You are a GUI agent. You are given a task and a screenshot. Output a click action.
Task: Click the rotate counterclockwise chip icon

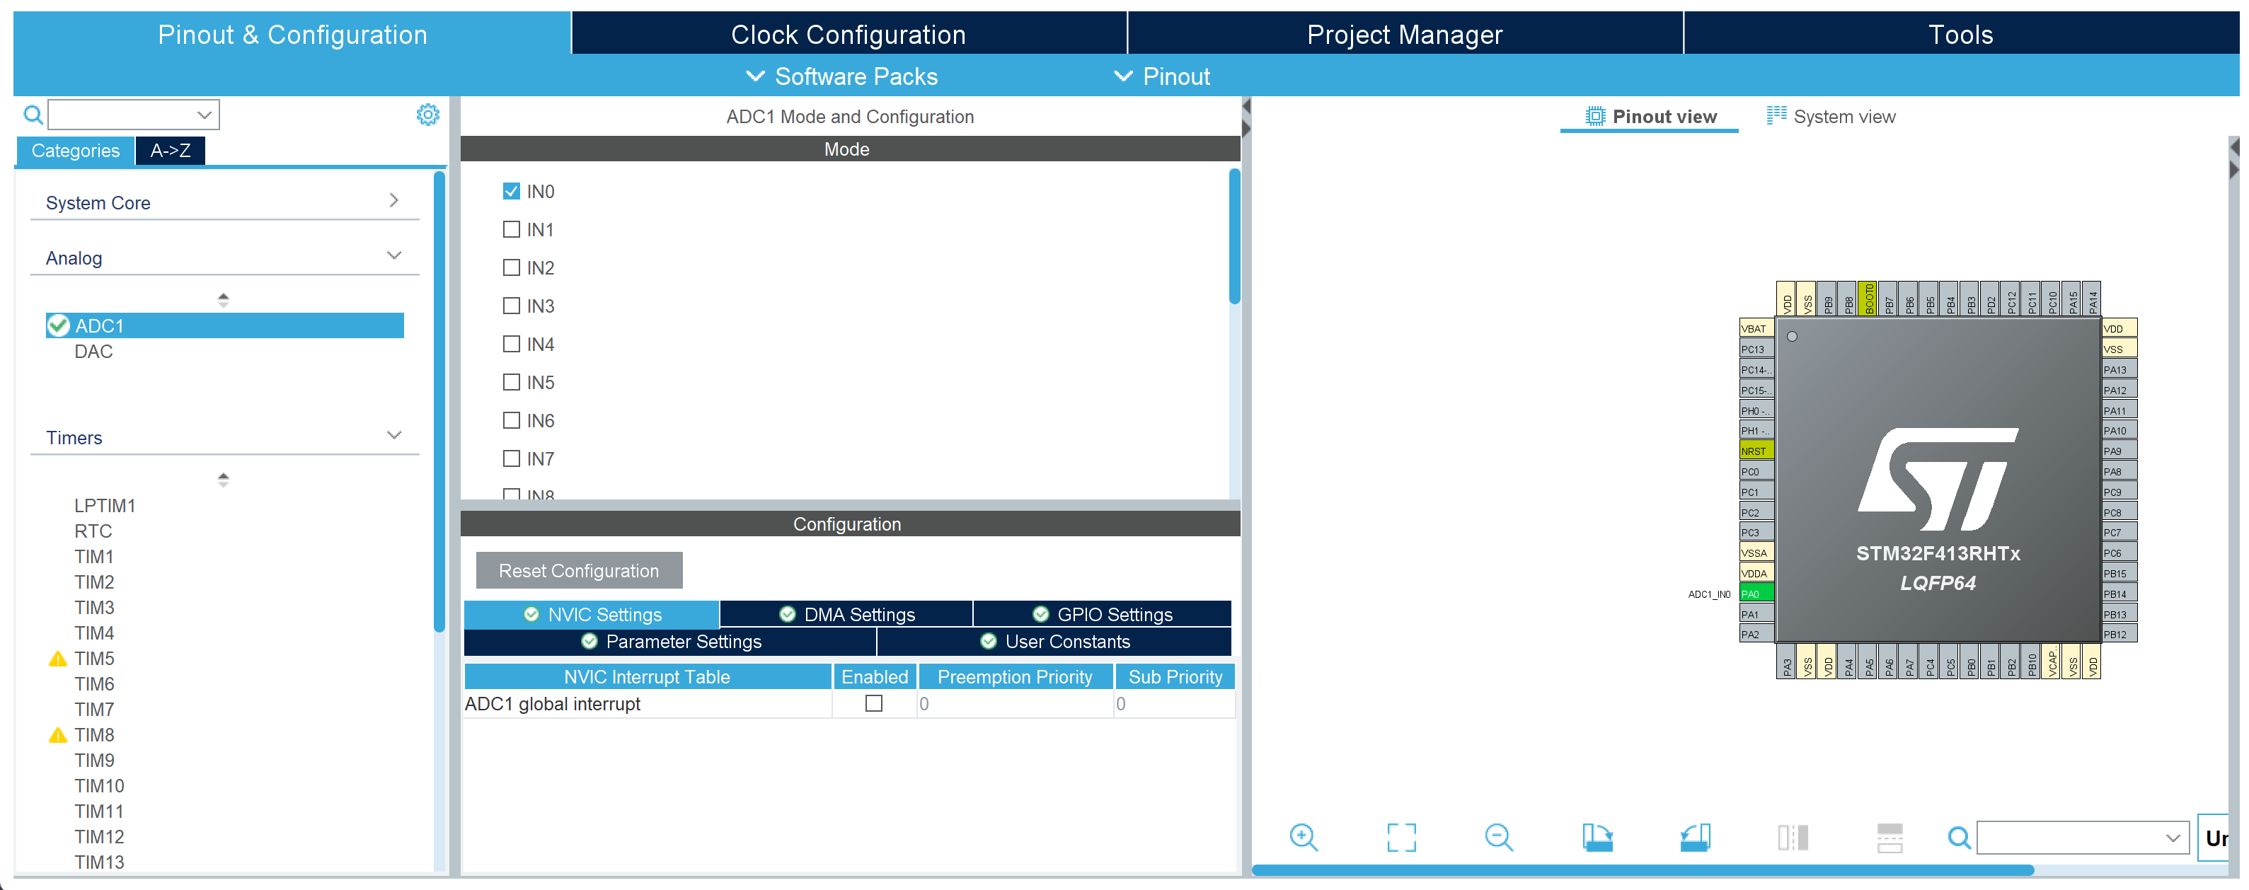click(x=1695, y=838)
